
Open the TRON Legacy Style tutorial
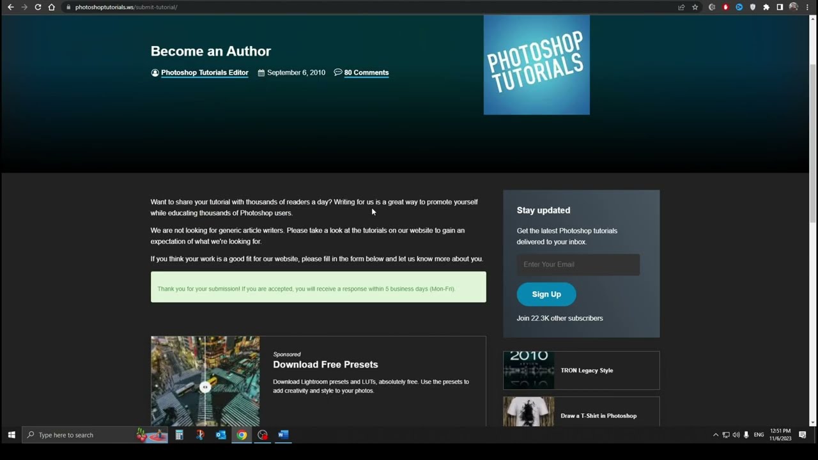587,371
